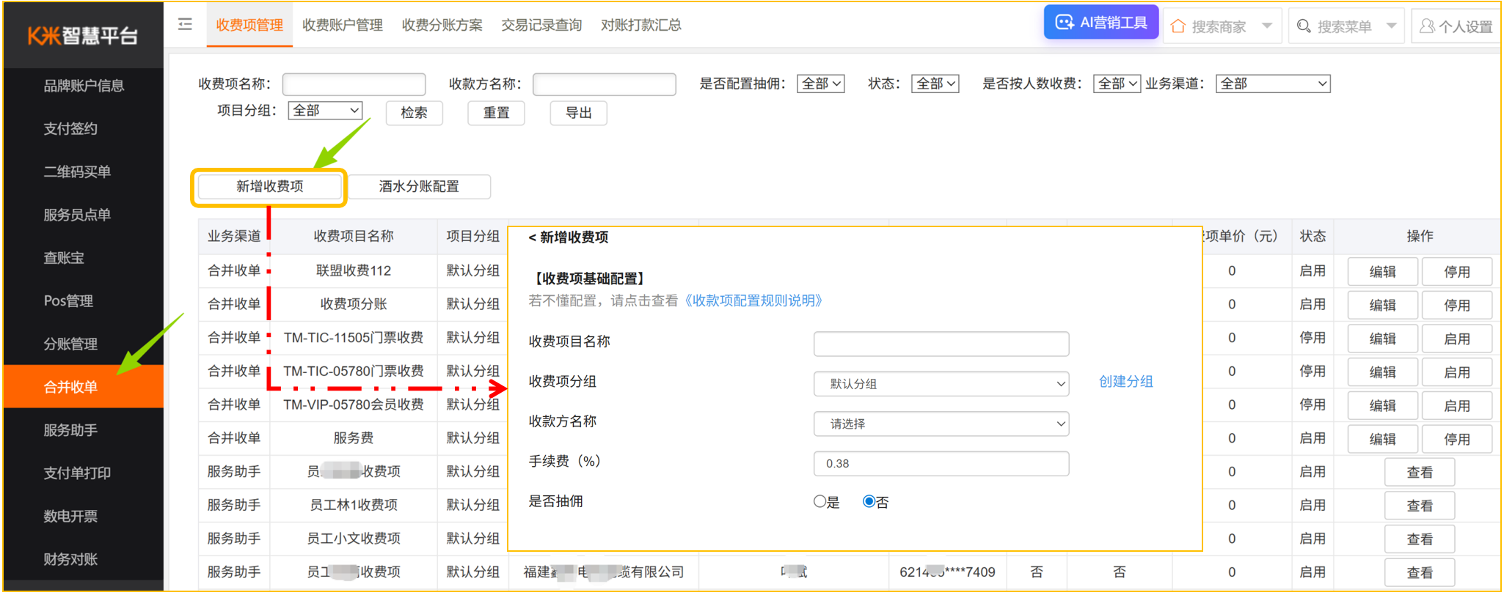Click the AI营销工具 button
1504x595 pixels.
pyautogui.click(x=1101, y=23)
